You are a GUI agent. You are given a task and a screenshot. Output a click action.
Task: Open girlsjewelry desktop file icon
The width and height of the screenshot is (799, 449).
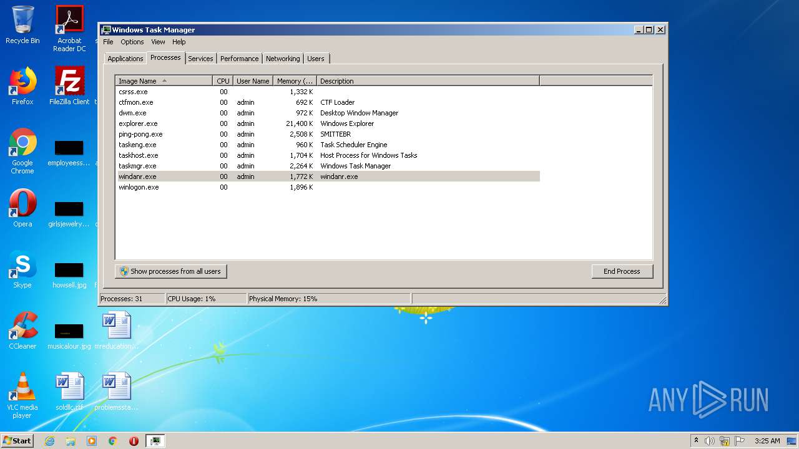point(69,213)
